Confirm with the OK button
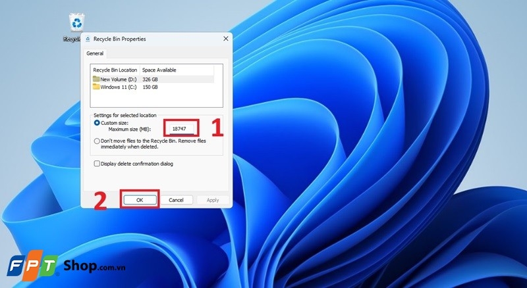527x288 pixels. (140, 200)
